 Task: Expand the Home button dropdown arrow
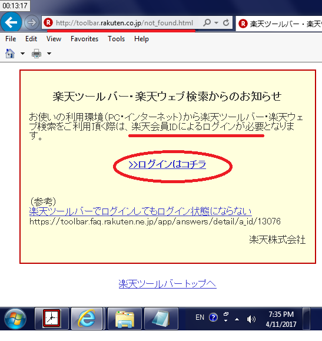coord(22,53)
